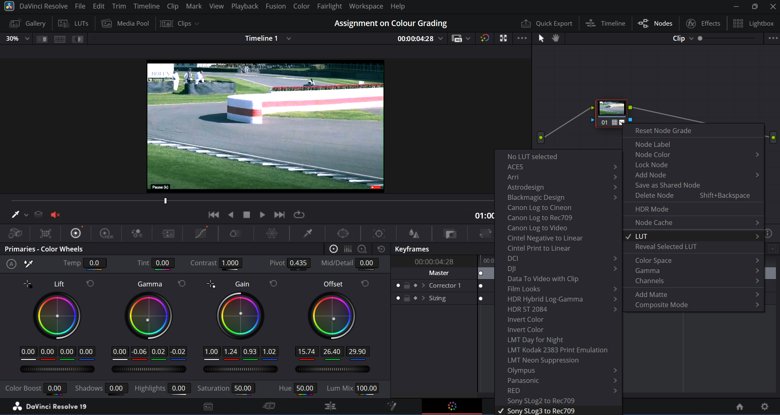Unmute the viewer audio
The height and width of the screenshot is (415, 780).
(55, 214)
